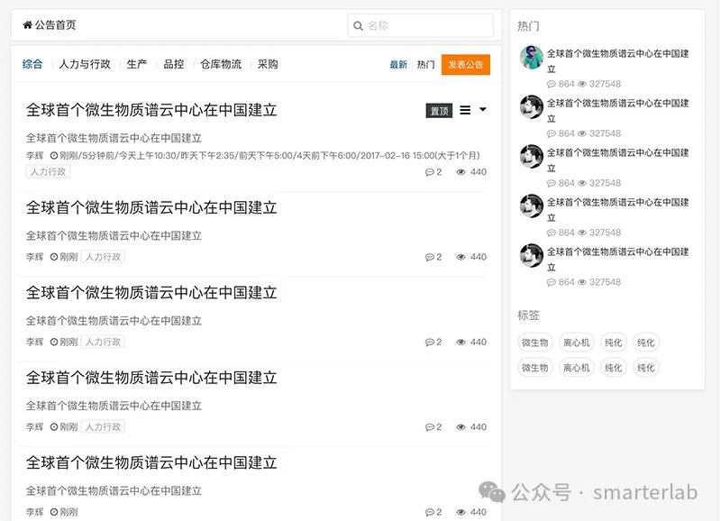Screen dimensions: 721x521
Task: Sort announcements by 最新
Action: [x=398, y=64]
